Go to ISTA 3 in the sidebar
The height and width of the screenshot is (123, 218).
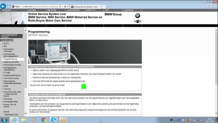click(x=7, y=43)
